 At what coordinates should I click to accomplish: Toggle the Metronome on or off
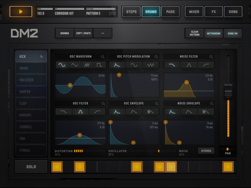213,33
